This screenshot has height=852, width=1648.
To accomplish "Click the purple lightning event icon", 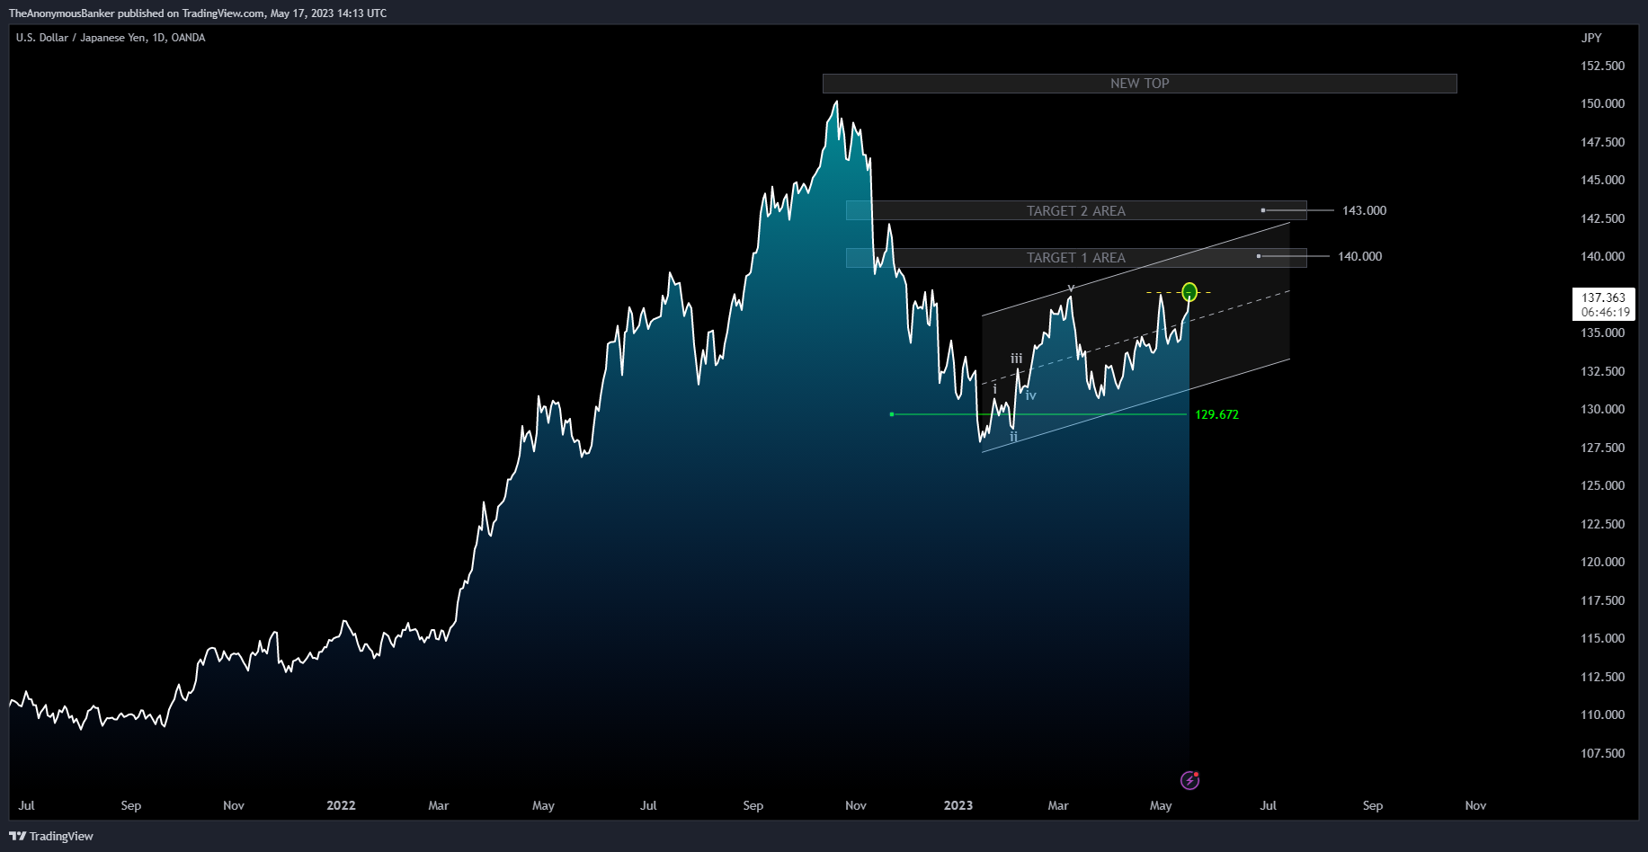I will [1189, 780].
